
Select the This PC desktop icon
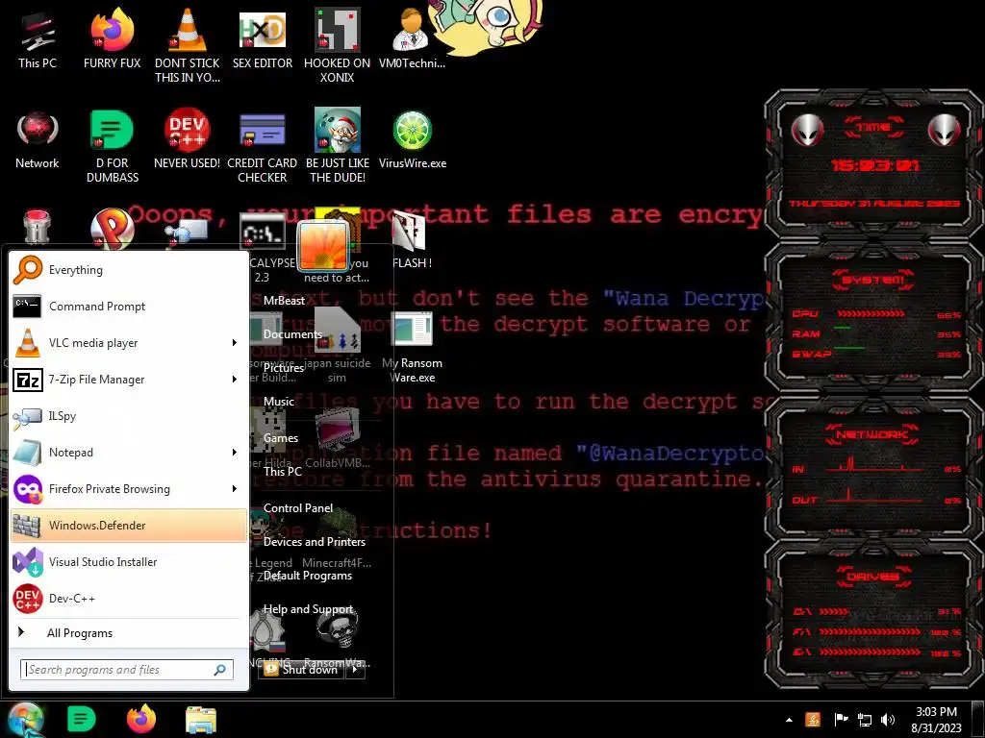[38, 38]
